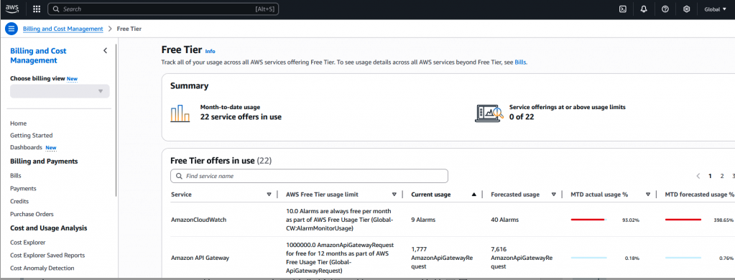Open the notifications bell
This screenshot has height=280, width=735.
tap(644, 9)
